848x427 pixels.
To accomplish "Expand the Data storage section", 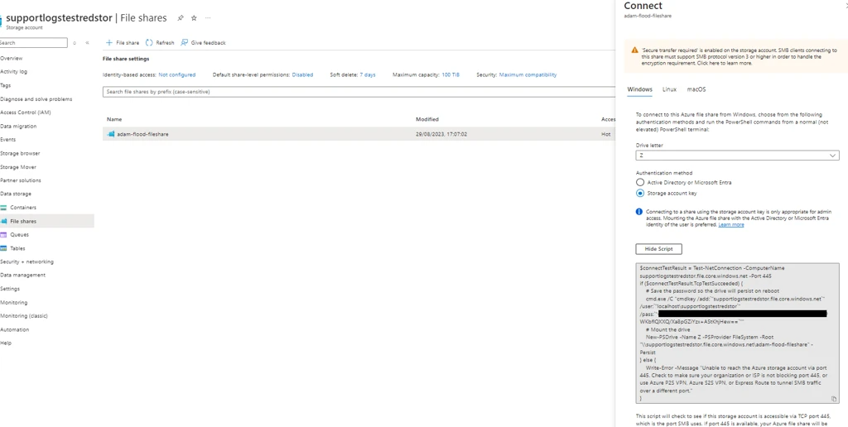I will pos(16,194).
